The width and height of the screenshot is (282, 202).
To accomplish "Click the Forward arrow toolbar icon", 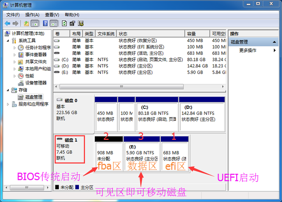I will (16, 23).
